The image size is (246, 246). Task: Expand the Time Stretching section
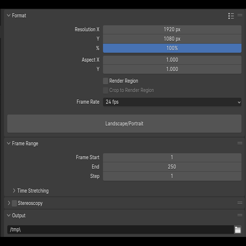pyautogui.click(x=14, y=191)
